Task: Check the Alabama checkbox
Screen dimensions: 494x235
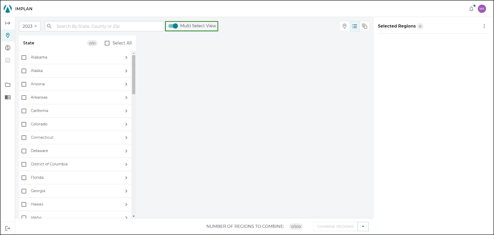Action: (24, 57)
